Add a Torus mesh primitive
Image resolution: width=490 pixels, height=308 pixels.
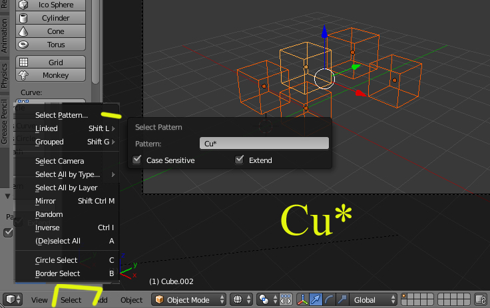[x=55, y=45]
